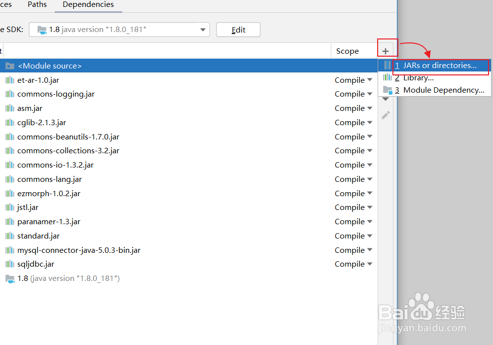This screenshot has width=493, height=345.
Task: Select commons-lang.jar file name
Action: (50, 179)
